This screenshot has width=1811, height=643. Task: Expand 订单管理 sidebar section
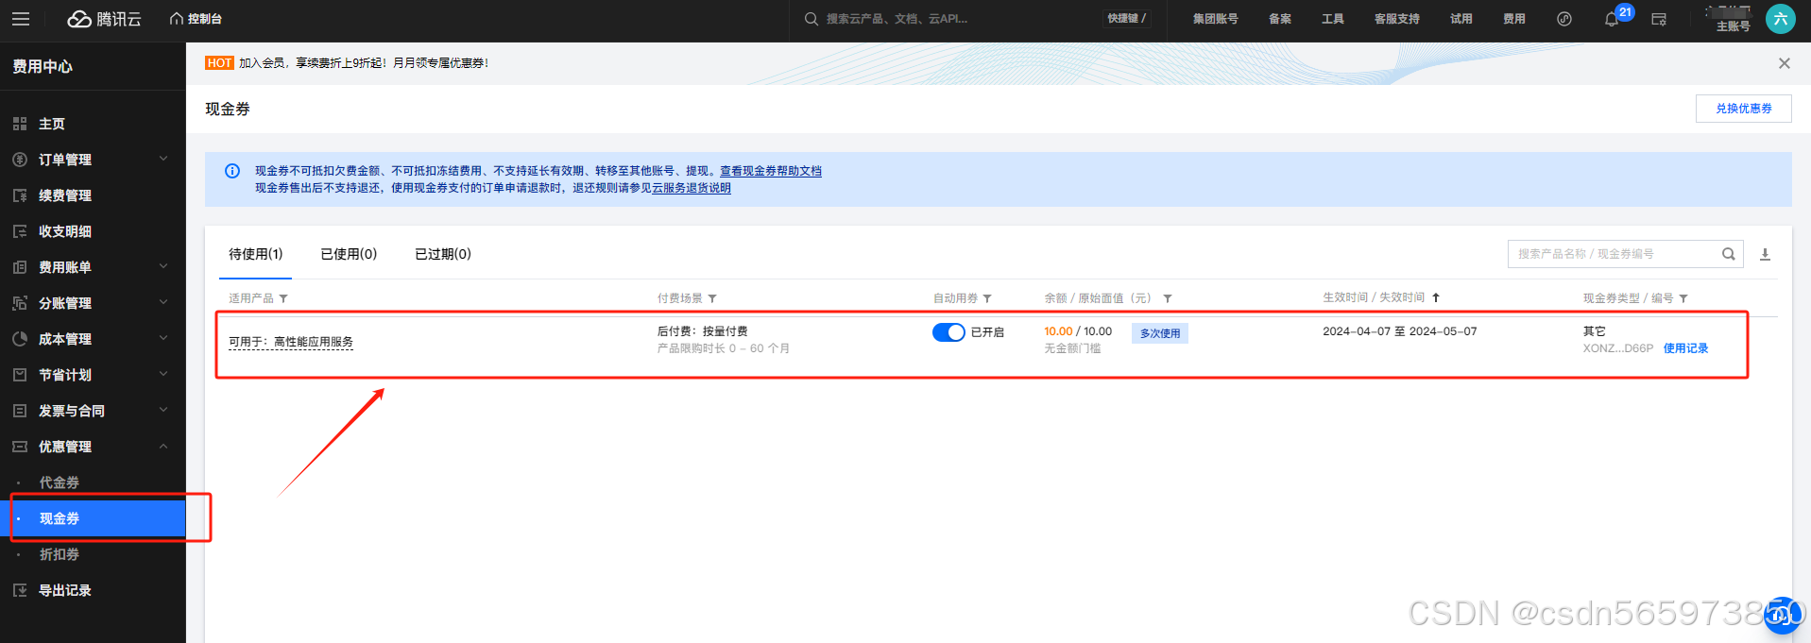pos(93,160)
